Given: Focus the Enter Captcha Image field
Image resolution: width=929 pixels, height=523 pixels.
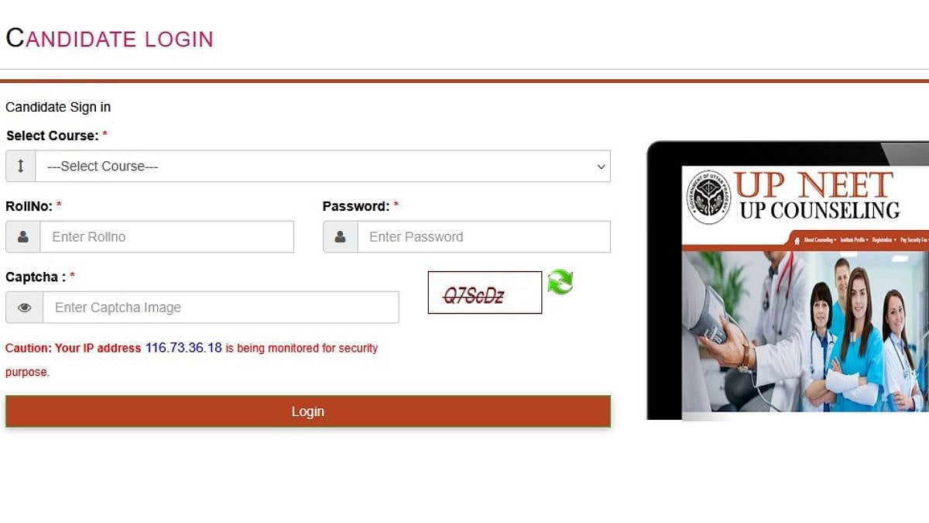Looking at the screenshot, I should (221, 308).
